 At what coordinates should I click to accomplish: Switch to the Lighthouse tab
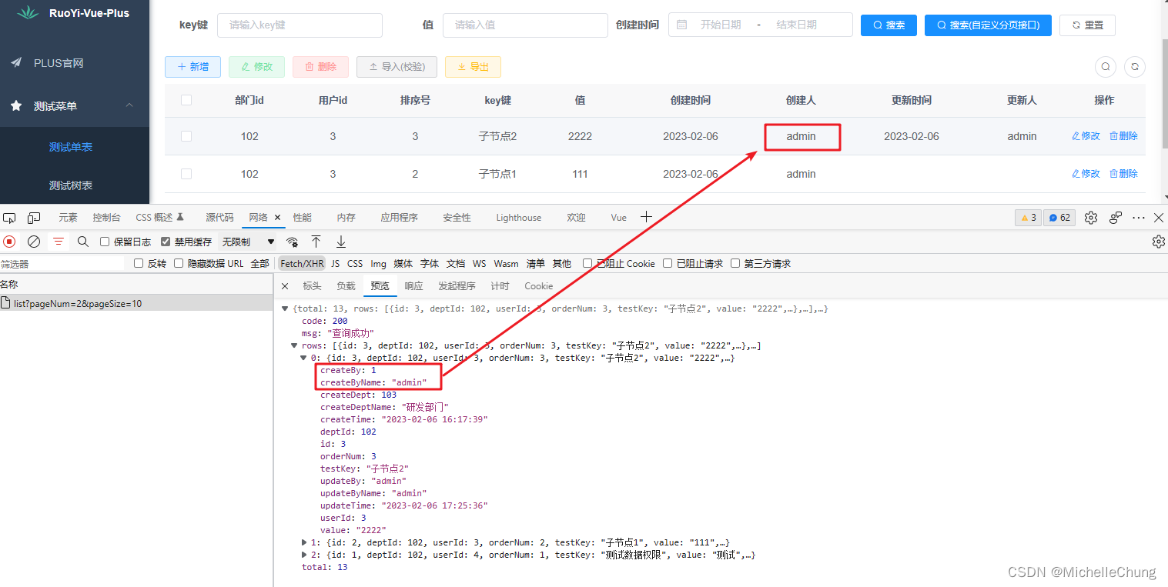tap(518, 218)
